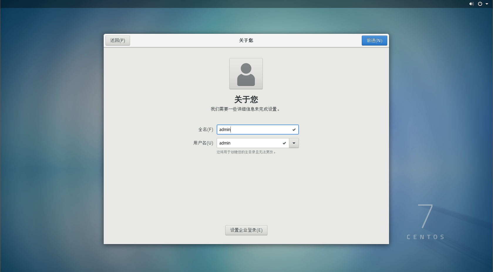Viewport: 493px width, 272px height.
Task: Click the checkmark inside the username field
Action: point(284,143)
